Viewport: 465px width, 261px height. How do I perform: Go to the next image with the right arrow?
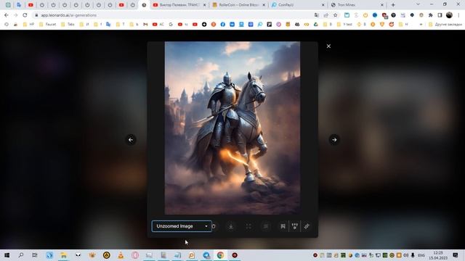click(334, 140)
